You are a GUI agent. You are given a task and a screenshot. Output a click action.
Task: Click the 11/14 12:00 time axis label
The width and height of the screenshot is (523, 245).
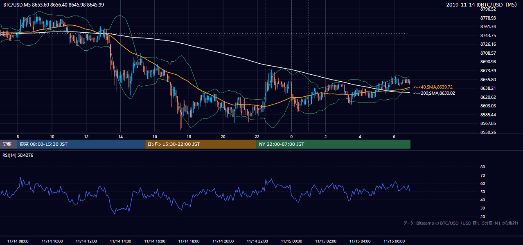click(86, 241)
